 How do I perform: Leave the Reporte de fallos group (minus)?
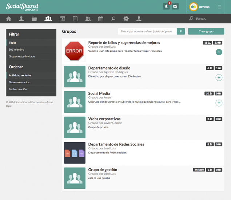click(219, 52)
